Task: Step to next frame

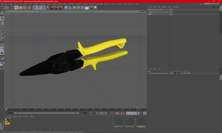Action: pos(105,113)
